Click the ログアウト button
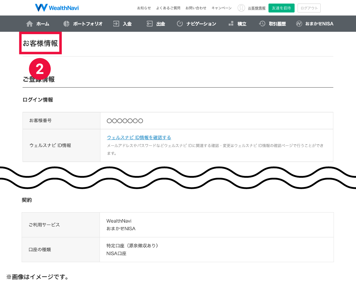356x285 pixels. coord(309,8)
